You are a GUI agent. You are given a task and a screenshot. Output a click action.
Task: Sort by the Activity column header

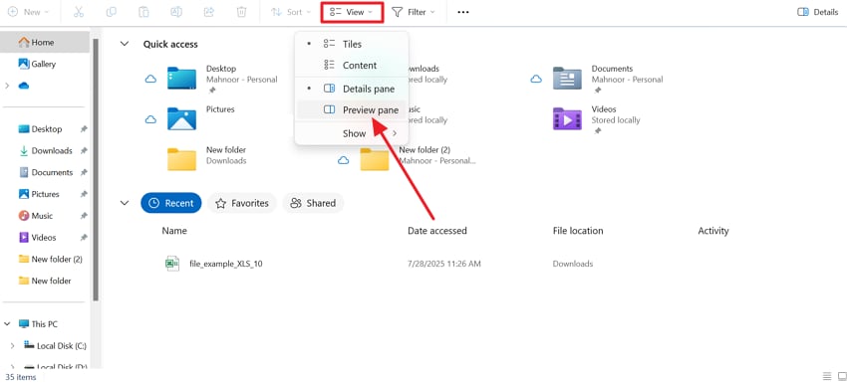[713, 231]
